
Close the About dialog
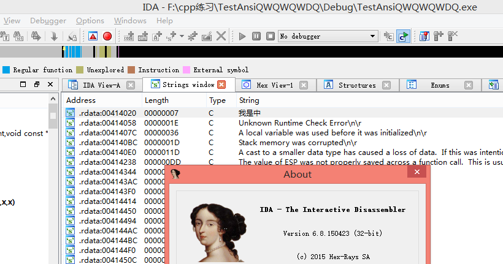[417, 172]
